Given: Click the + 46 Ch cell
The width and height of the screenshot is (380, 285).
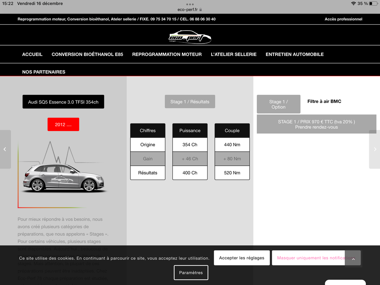Looking at the screenshot, I should pos(190,159).
